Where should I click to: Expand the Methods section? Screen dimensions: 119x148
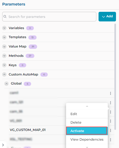(4, 56)
